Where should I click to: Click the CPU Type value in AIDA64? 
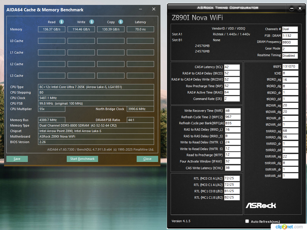tap(96, 87)
